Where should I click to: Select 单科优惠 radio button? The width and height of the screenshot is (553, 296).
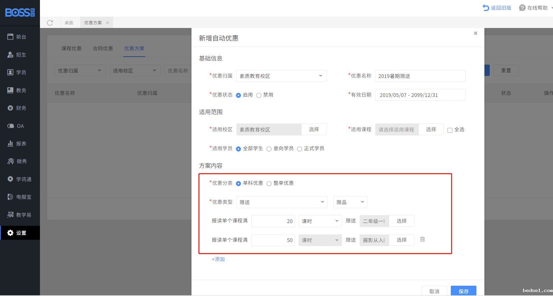click(x=238, y=183)
